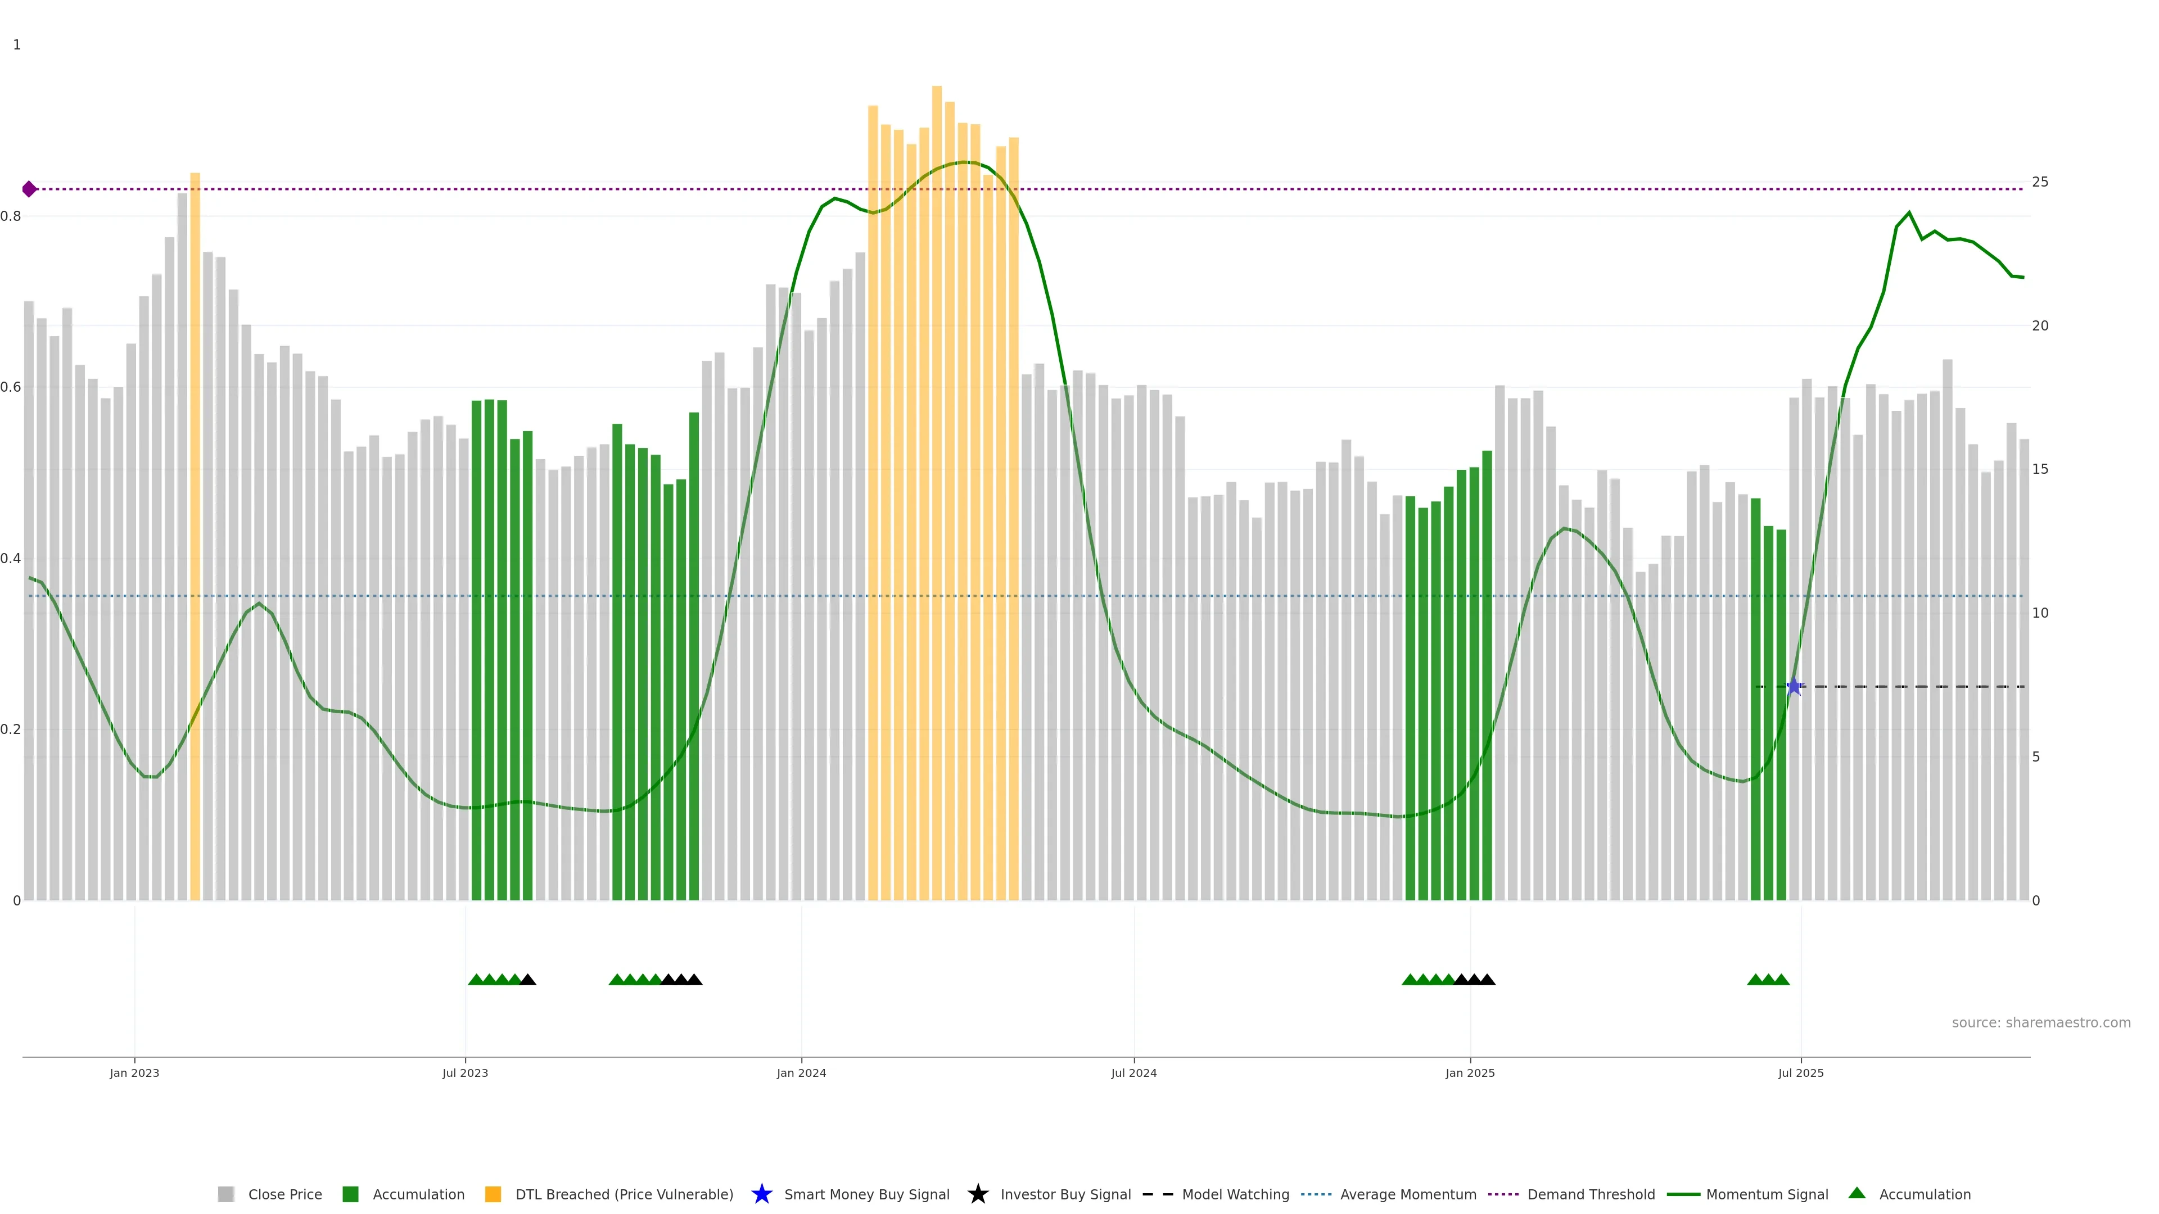Click the green Accumulation square color swatch
2159x1214 pixels.
tap(350, 1194)
